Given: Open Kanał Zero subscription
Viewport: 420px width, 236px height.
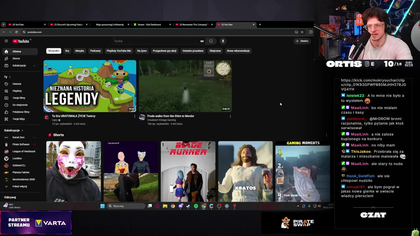Looking at the screenshot, I should click(x=20, y=137).
